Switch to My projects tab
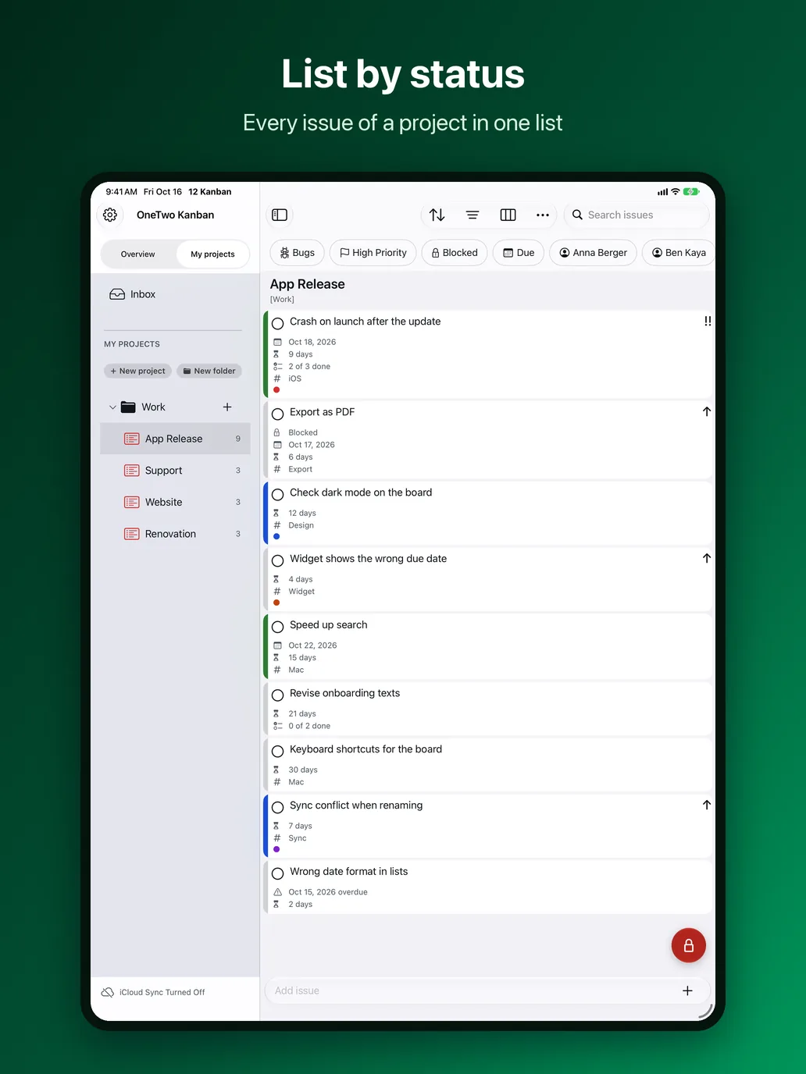This screenshot has height=1074, width=806. 212,254
